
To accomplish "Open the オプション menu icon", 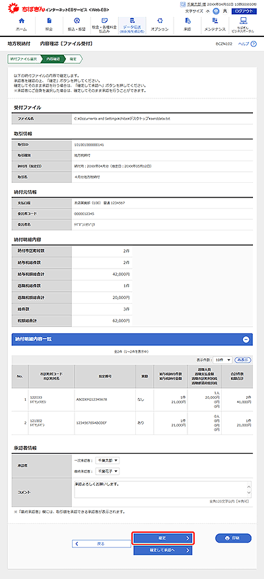I will click(160, 25).
